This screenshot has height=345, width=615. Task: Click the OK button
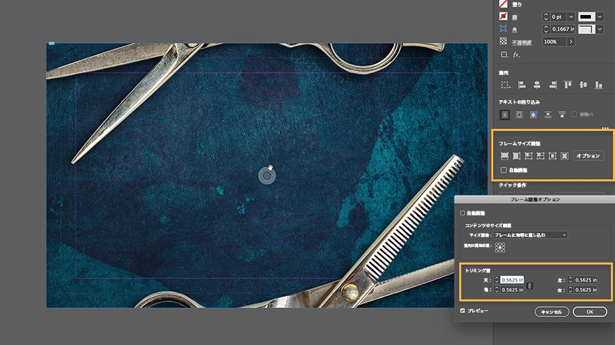tap(590, 312)
